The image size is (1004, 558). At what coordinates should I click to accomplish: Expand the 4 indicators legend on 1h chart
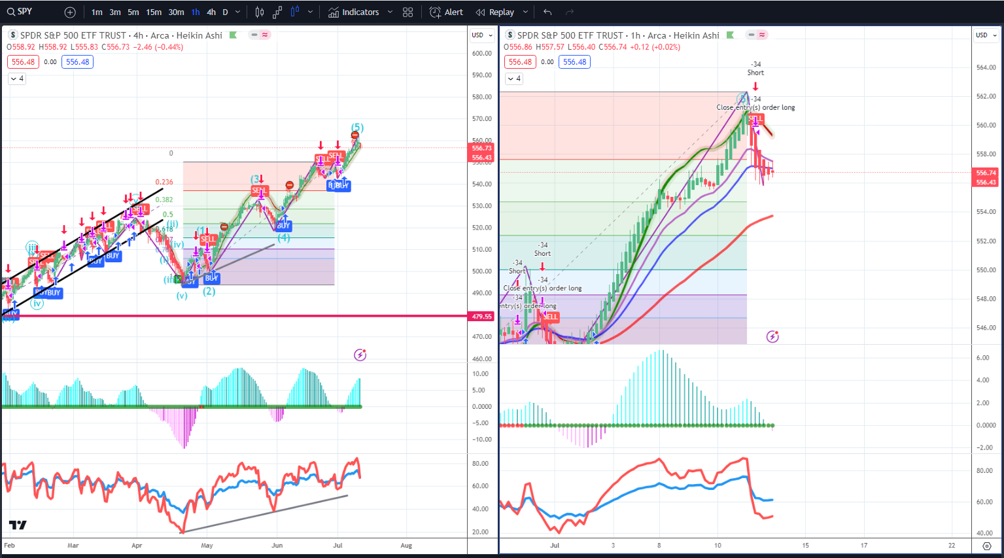point(514,78)
